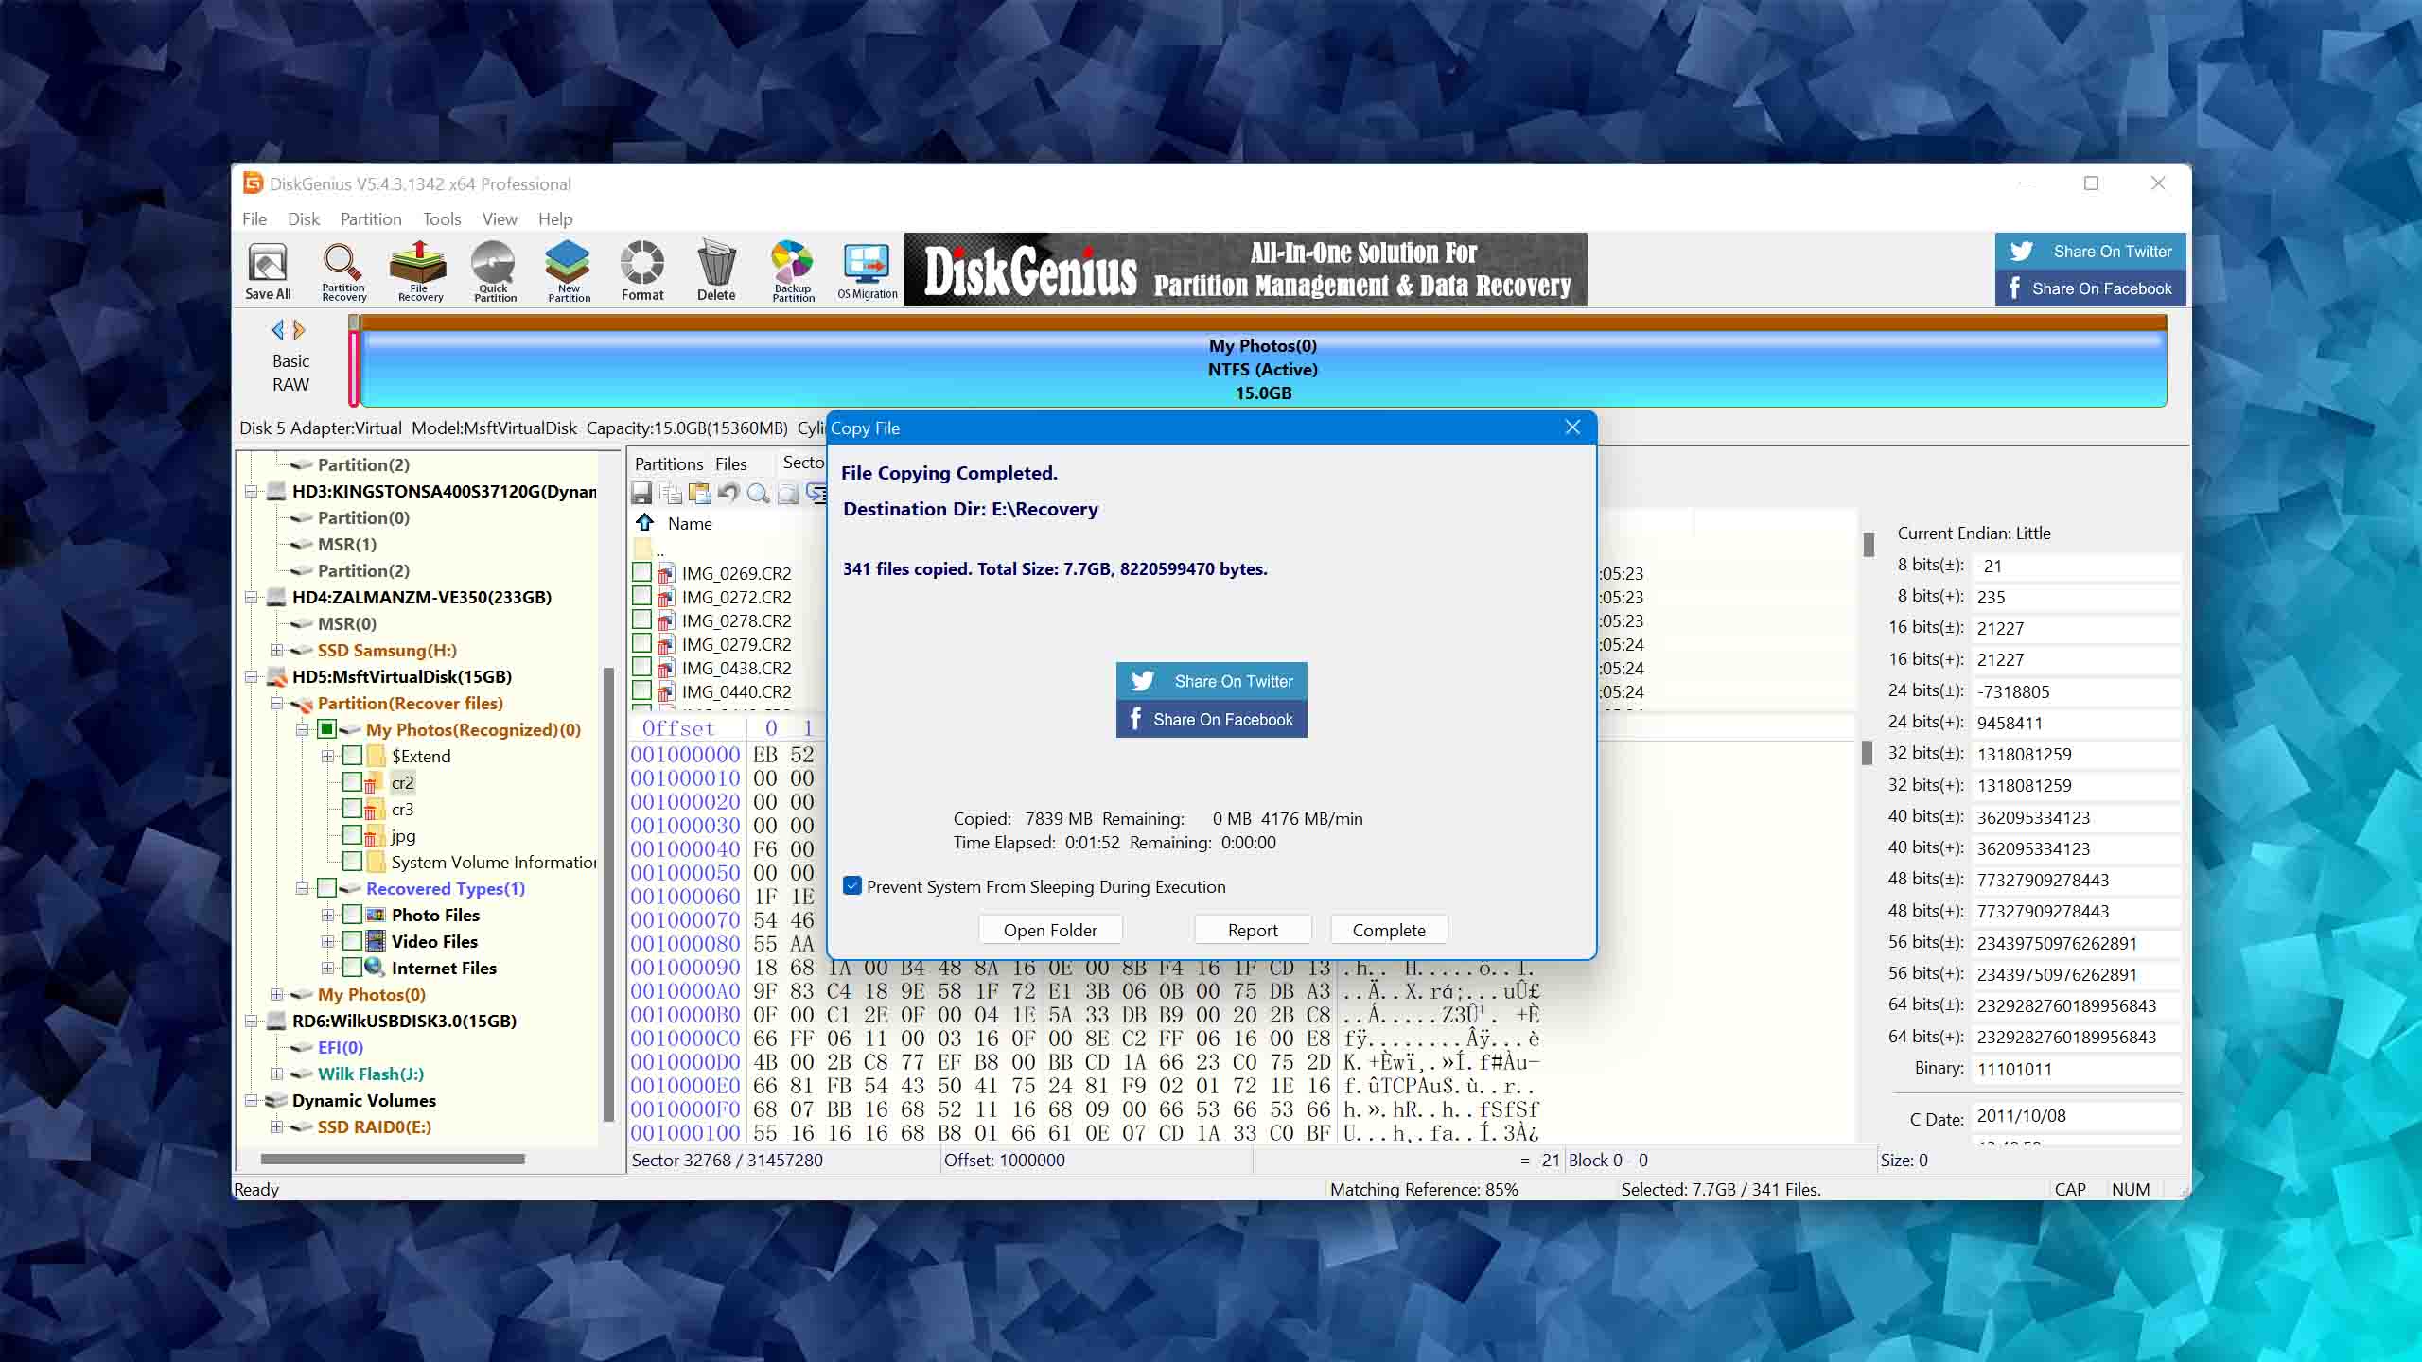Screen dimensions: 2422x1362
Task: Check the IMG_0278.CR2 file checkbox
Action: 642,620
